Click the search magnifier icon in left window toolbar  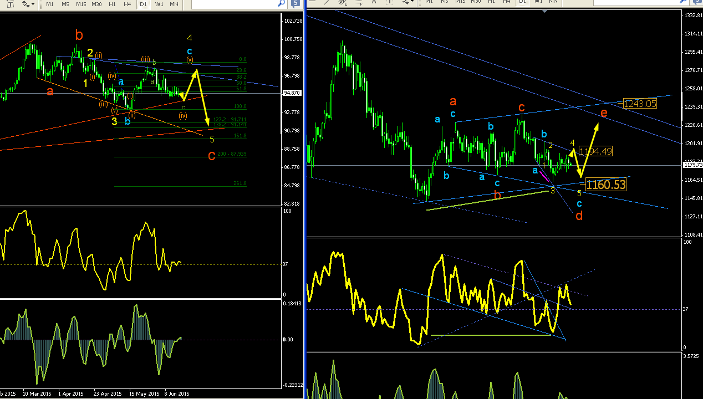click(x=281, y=4)
